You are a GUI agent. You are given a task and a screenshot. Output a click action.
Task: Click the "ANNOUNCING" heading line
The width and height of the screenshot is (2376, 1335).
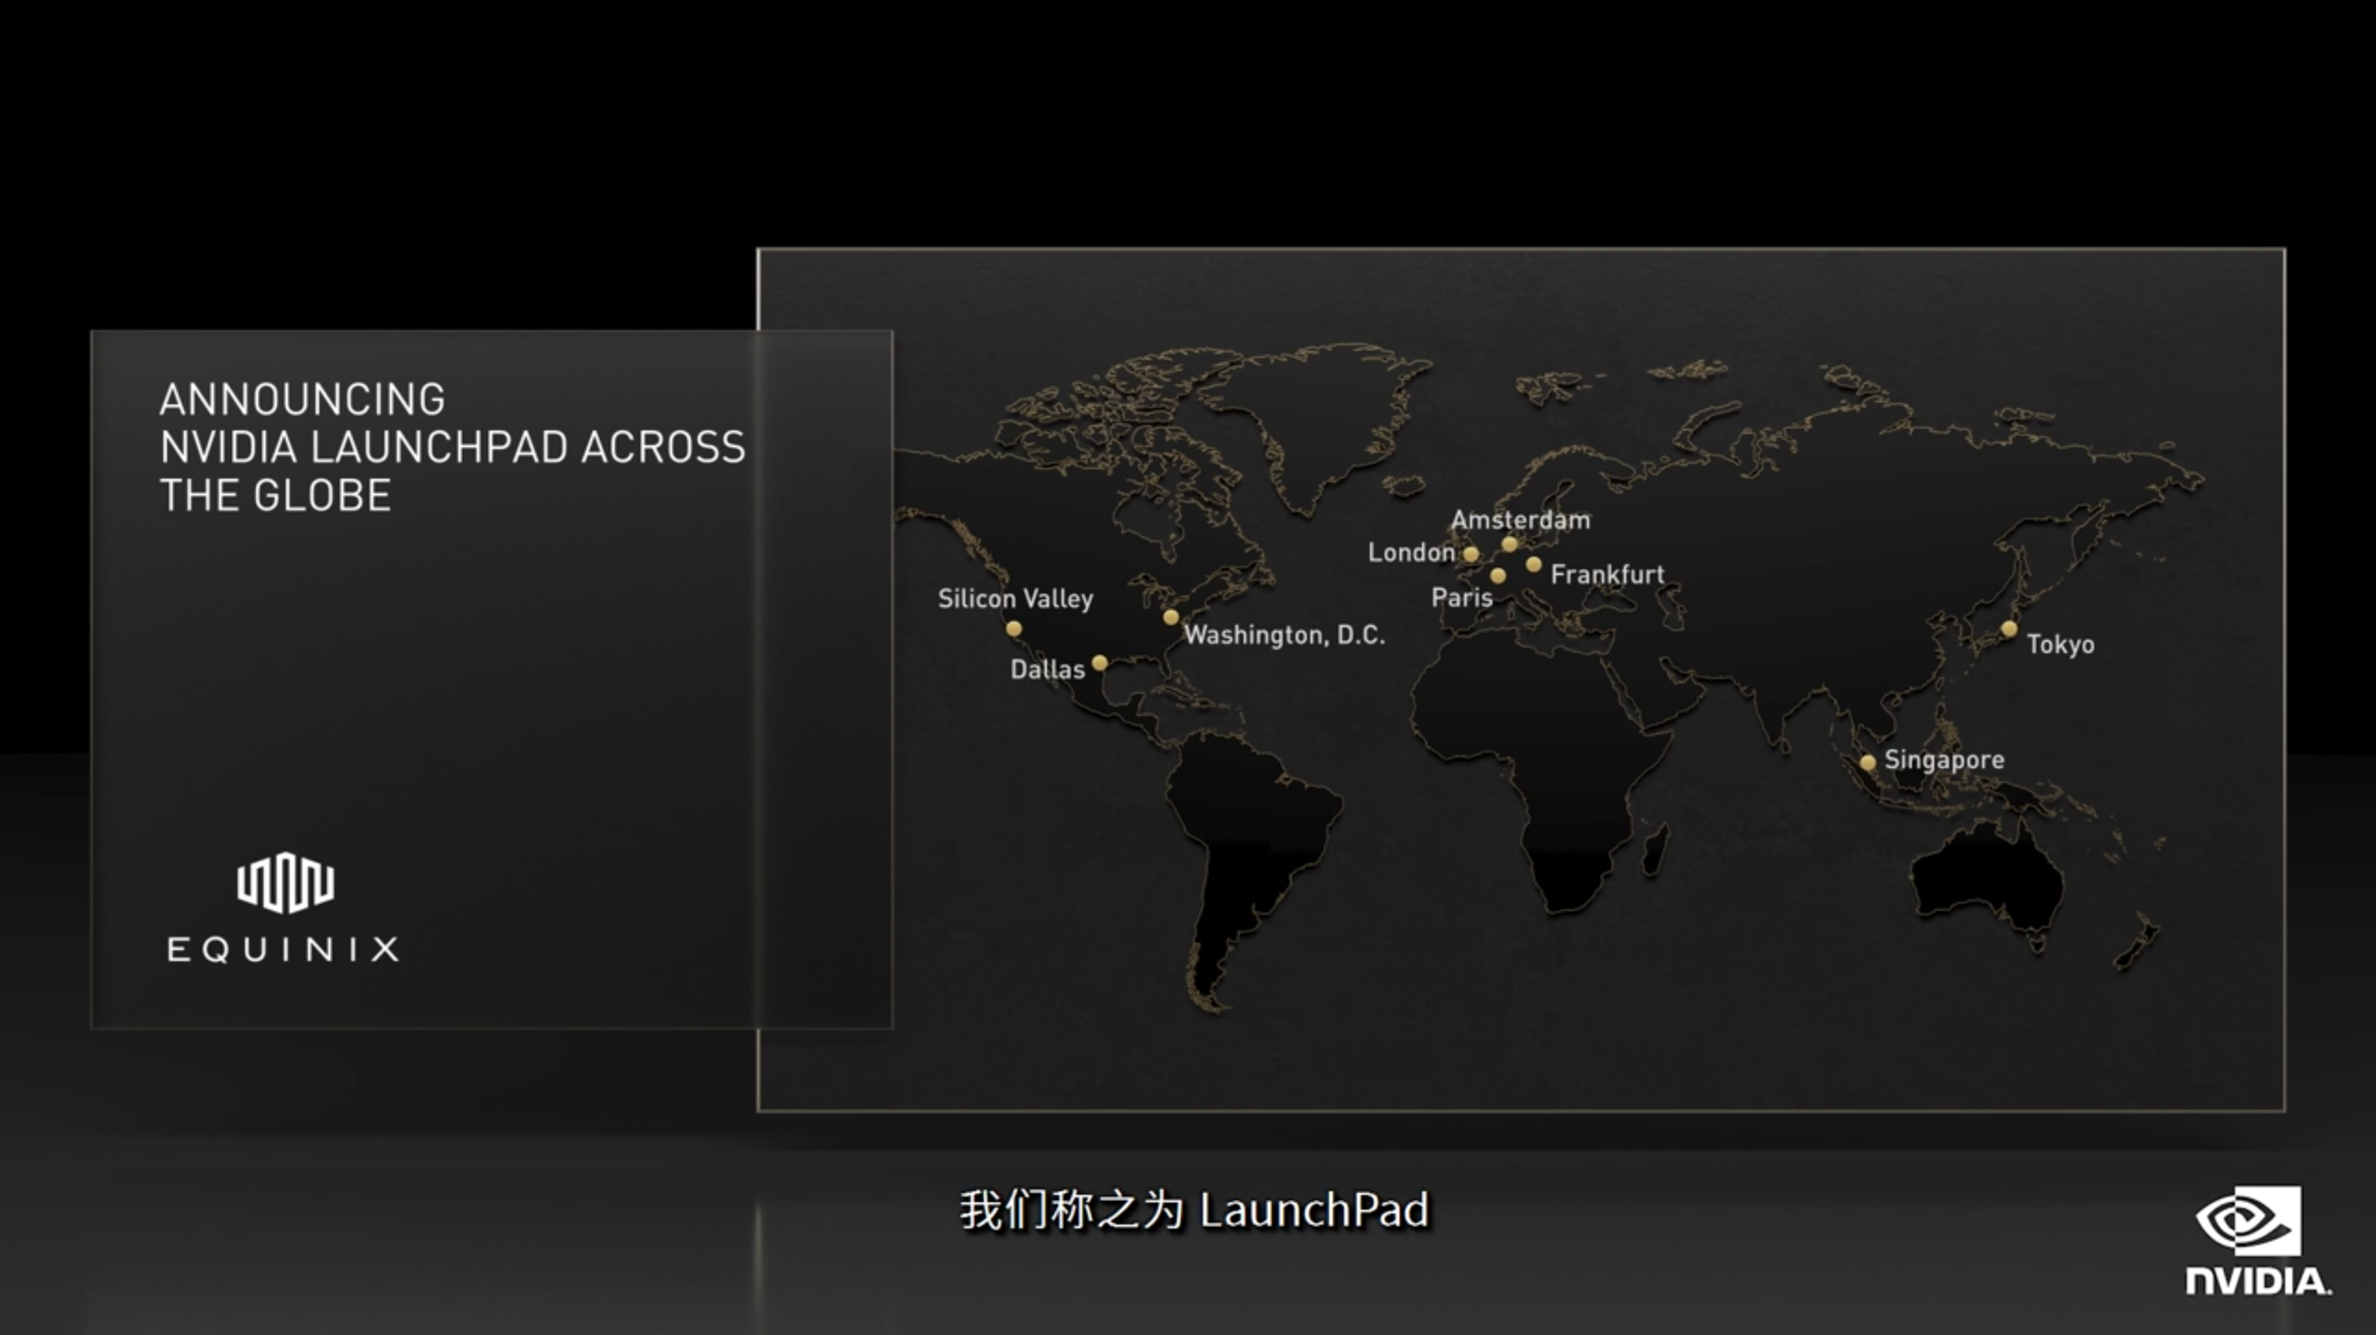[x=303, y=400]
